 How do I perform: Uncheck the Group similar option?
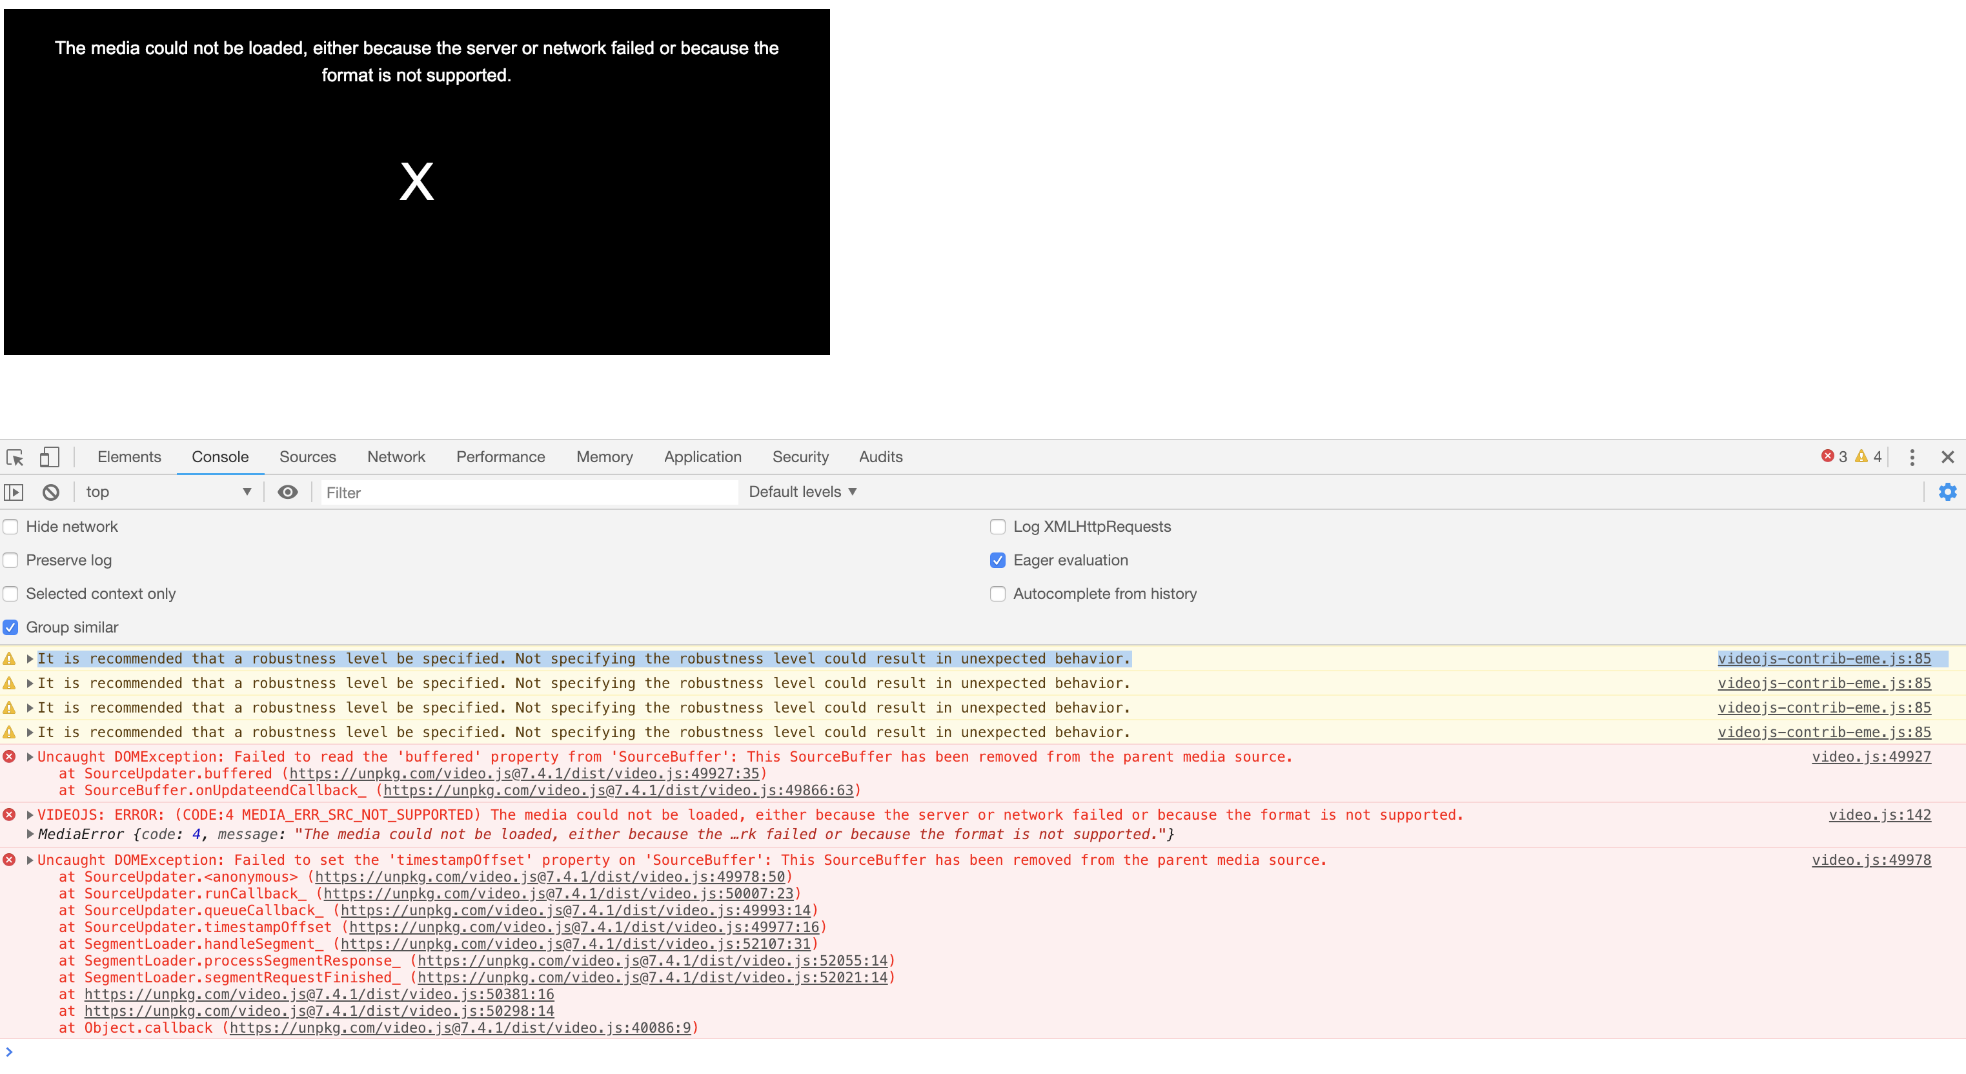11,627
